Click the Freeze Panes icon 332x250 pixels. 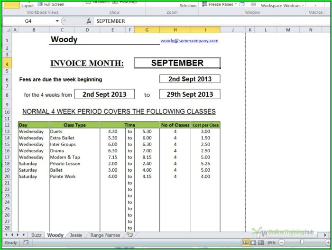[x=204, y=4]
